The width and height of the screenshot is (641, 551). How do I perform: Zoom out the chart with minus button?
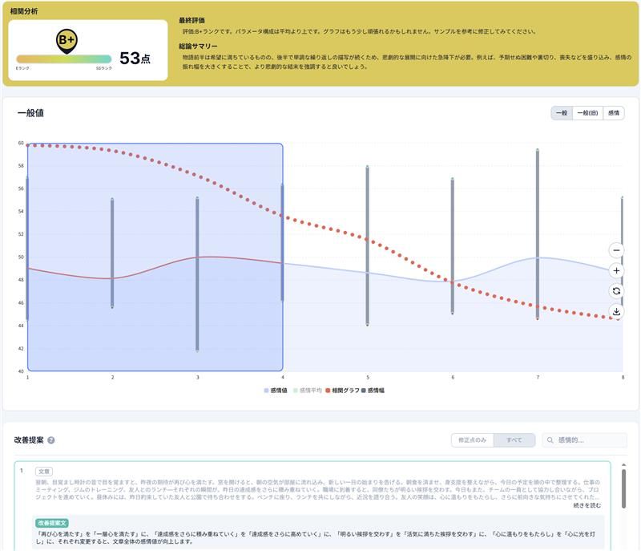point(616,250)
